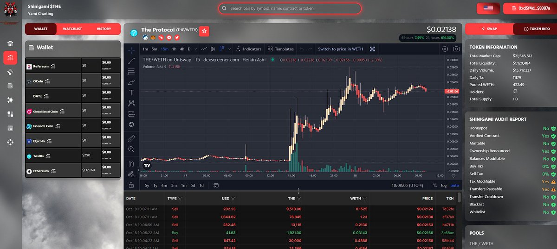Open the MetaMask fox icon
This screenshot has height=249, width=557.
[x=153, y=37]
